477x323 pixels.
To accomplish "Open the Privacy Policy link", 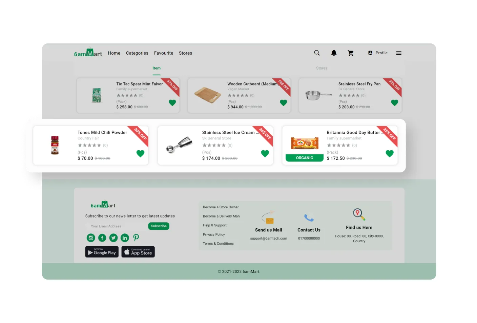I will pos(214,234).
